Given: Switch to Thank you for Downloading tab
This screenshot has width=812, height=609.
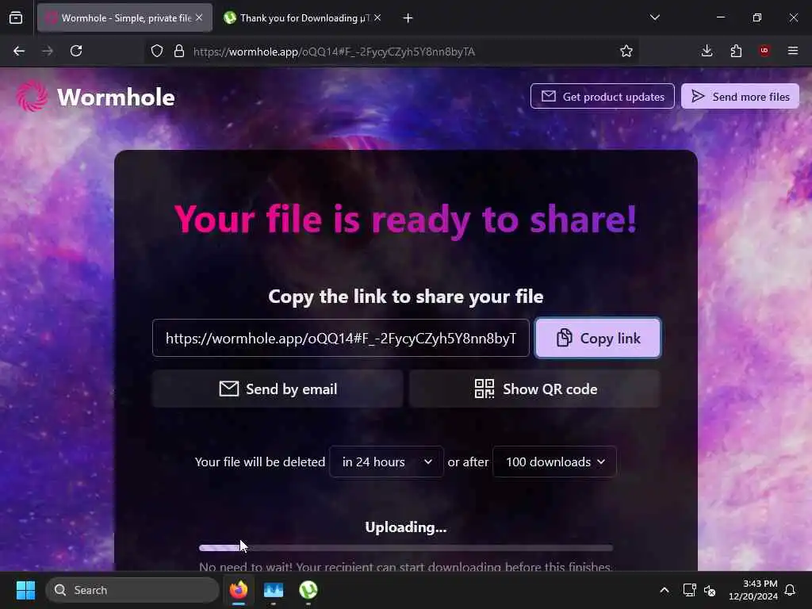Looking at the screenshot, I should click(302, 17).
